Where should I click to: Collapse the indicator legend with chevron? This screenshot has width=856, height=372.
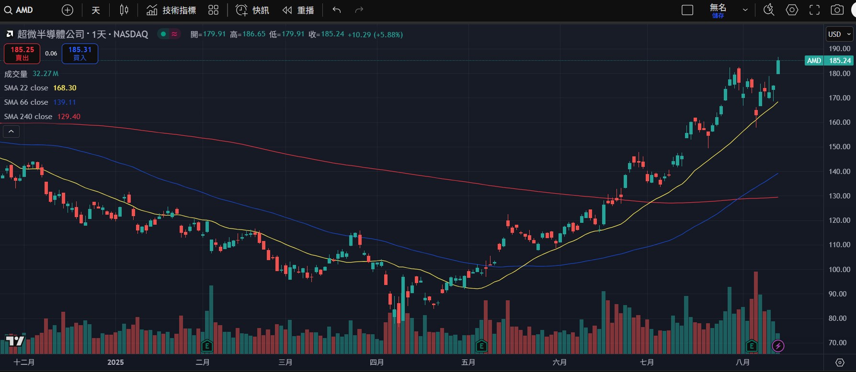tap(11, 131)
